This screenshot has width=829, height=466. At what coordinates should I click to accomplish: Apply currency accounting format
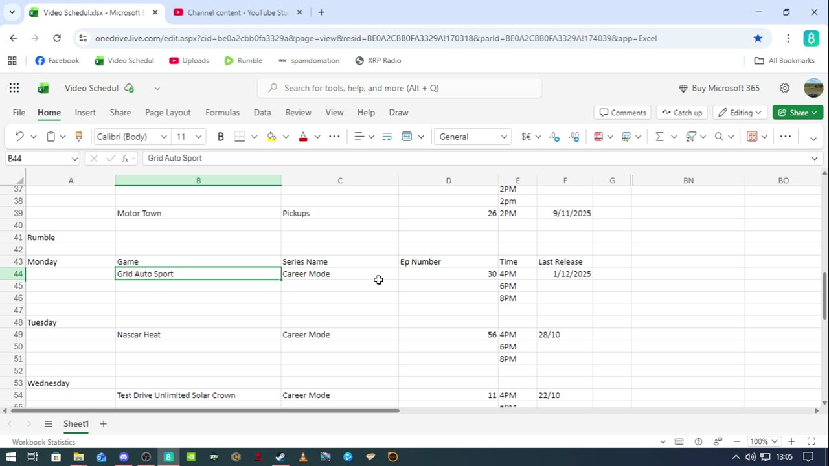[526, 137]
